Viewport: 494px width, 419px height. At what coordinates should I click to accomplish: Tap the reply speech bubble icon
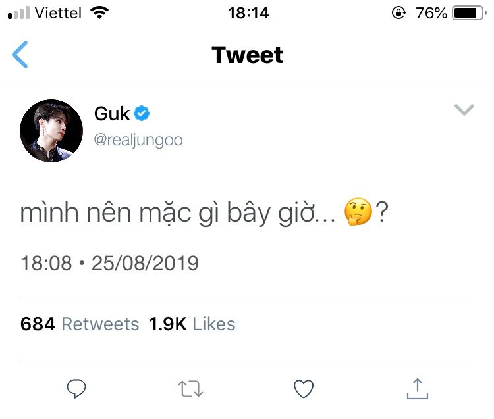[77, 389]
